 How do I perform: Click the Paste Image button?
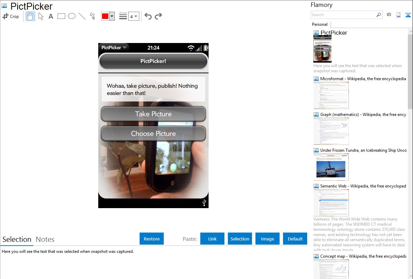coord(268,239)
